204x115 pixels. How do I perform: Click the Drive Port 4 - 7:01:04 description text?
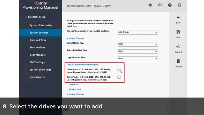89,71
